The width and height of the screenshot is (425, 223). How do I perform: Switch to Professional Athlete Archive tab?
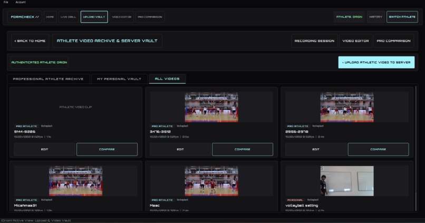[48, 79]
